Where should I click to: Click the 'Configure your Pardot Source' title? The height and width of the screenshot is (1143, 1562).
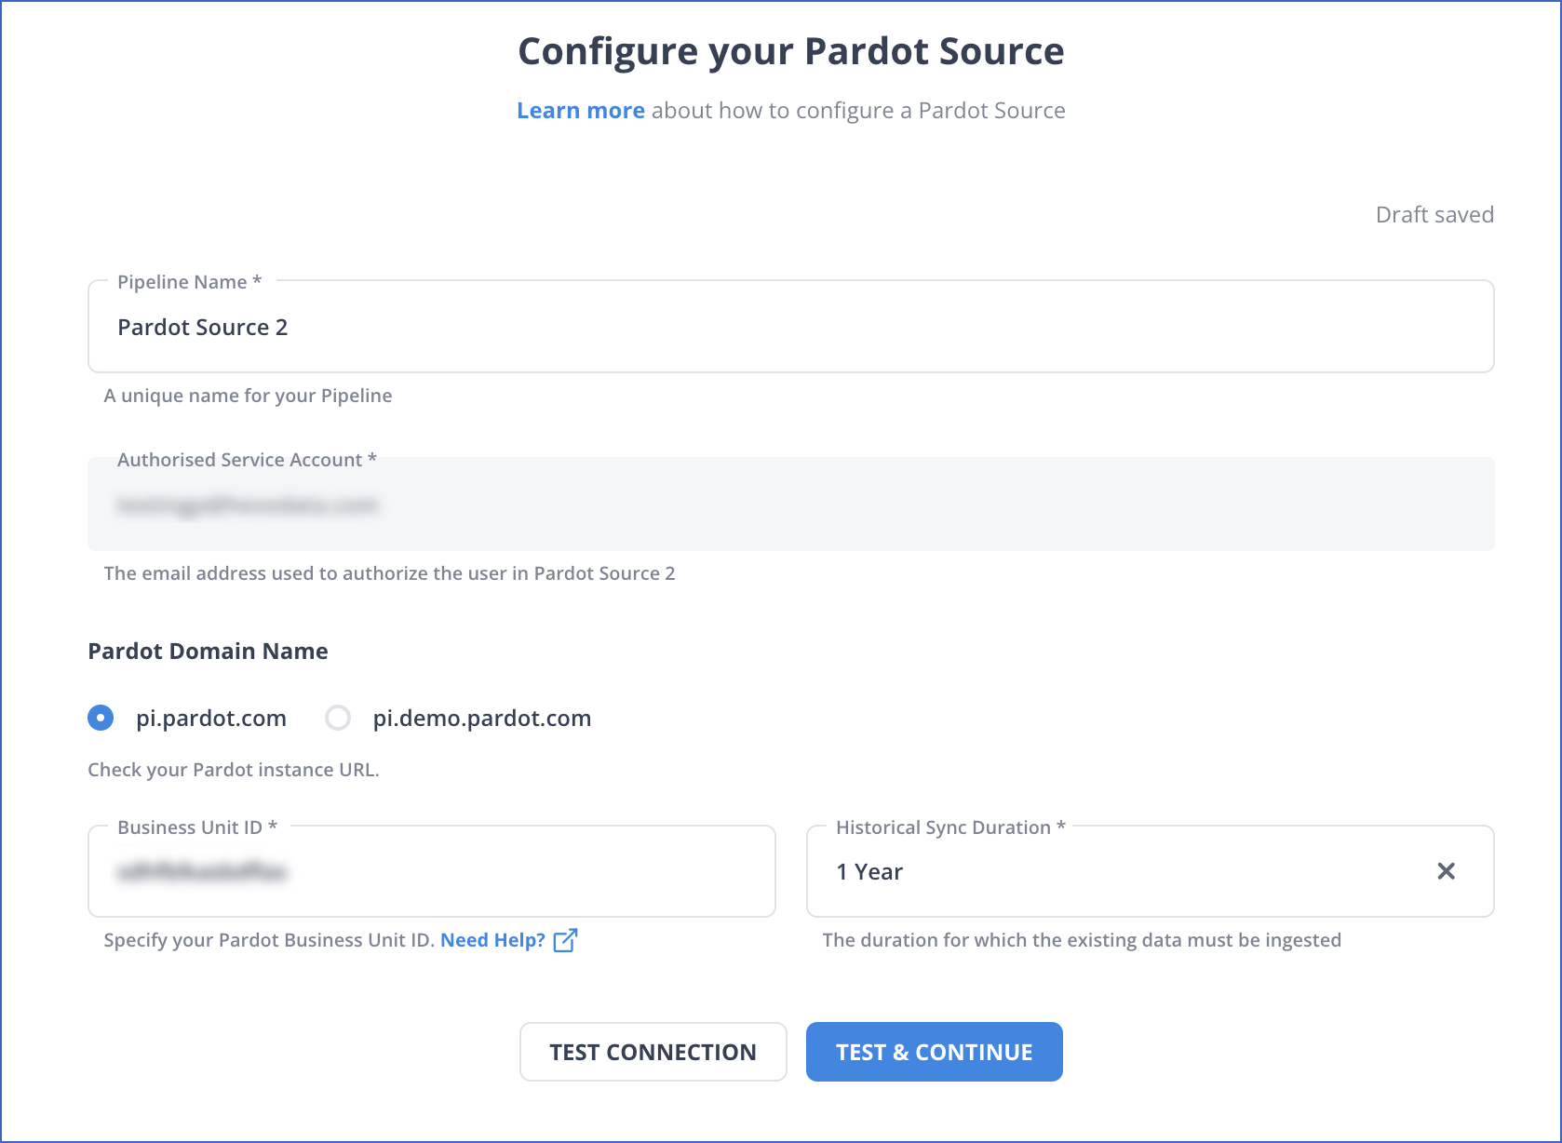click(x=790, y=51)
